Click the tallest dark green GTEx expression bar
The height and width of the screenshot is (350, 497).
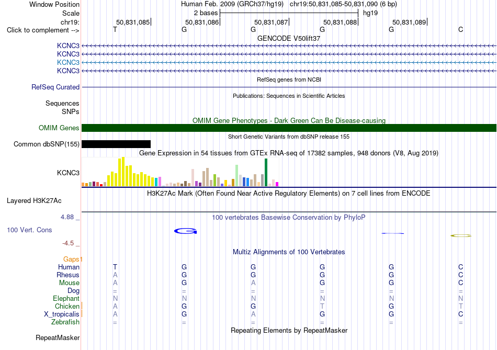click(x=266, y=172)
